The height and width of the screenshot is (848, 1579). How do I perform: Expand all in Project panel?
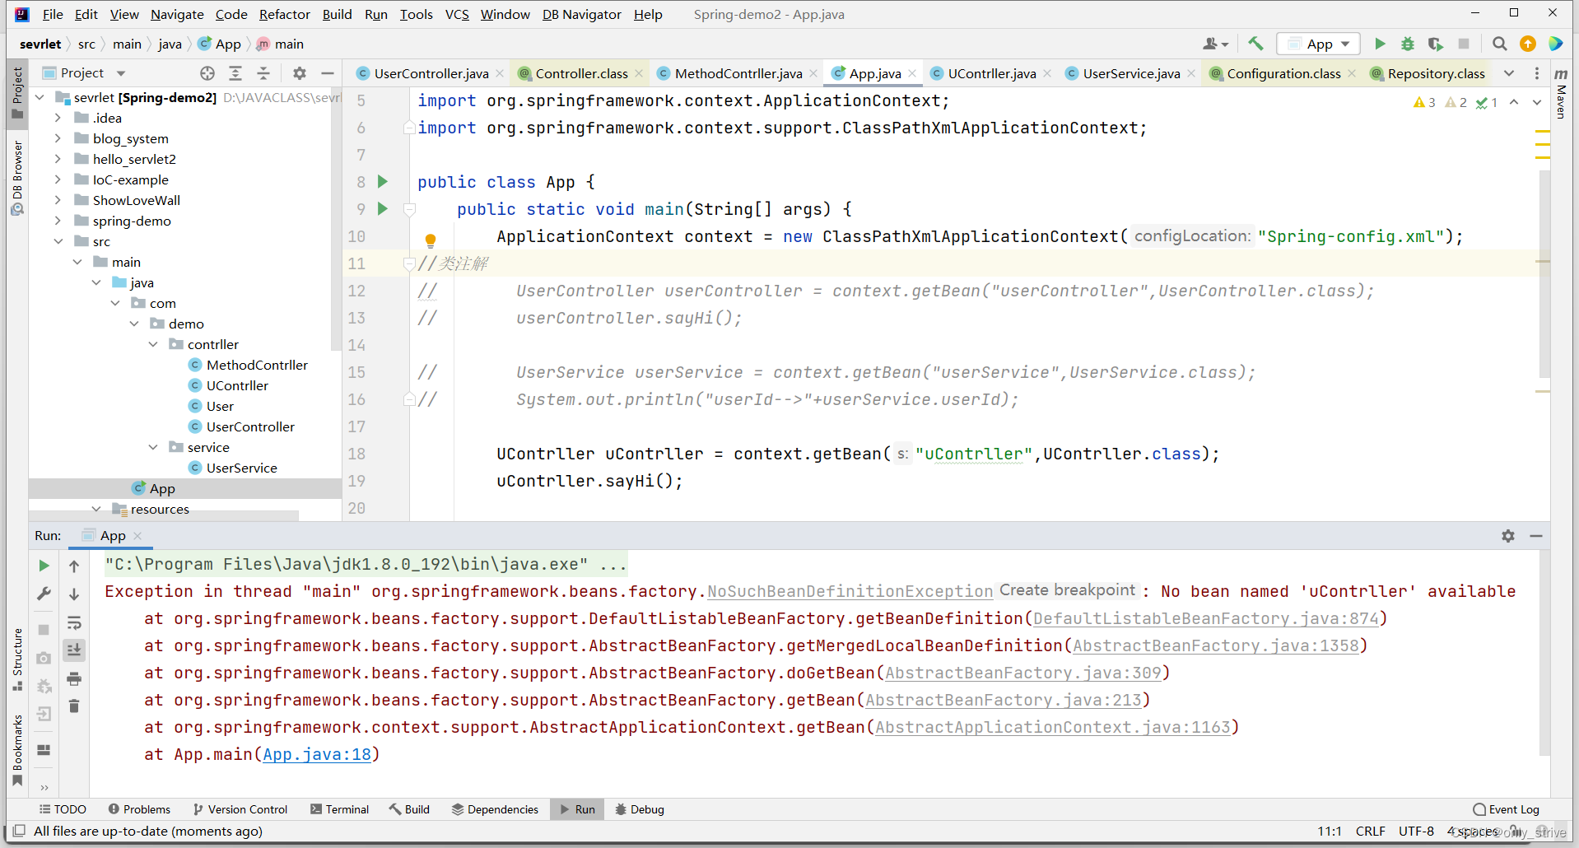pos(235,73)
